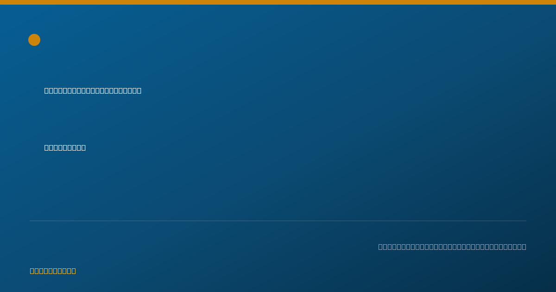The width and height of the screenshot is (556, 292).
Task: Click empty blue area between white text lines
Action: 185,119
